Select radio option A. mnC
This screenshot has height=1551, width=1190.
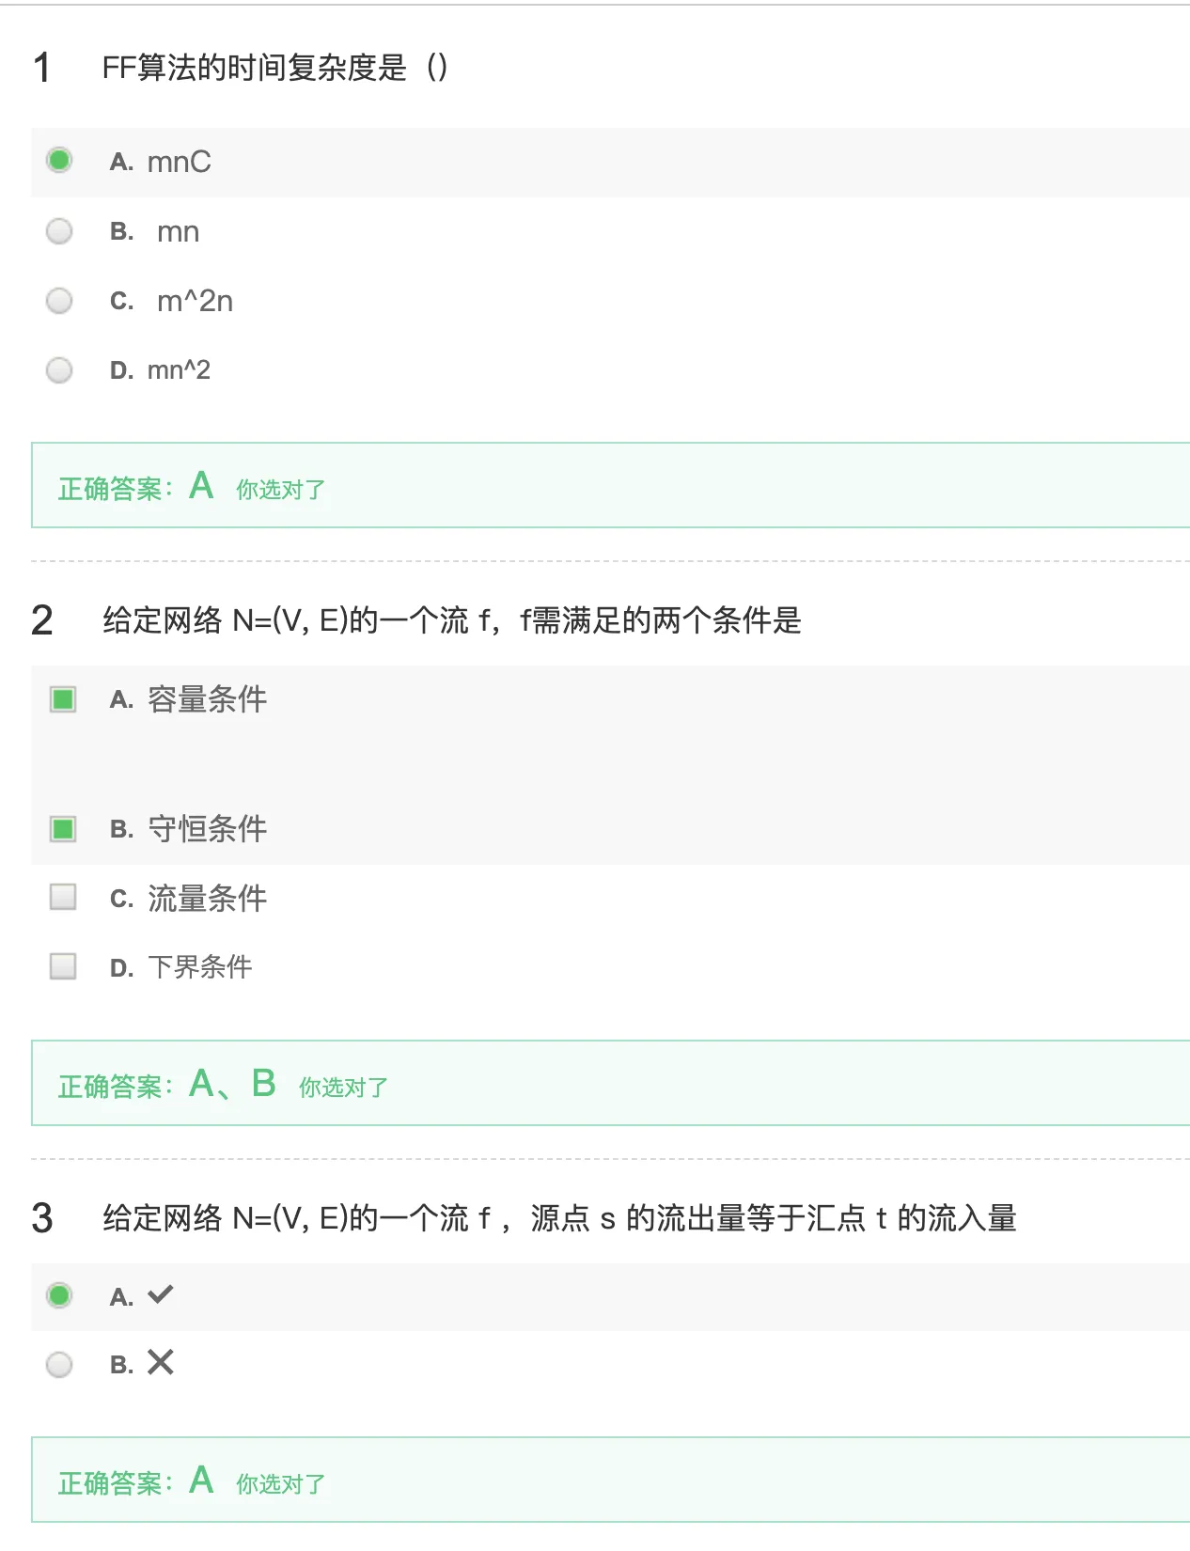pos(59,161)
